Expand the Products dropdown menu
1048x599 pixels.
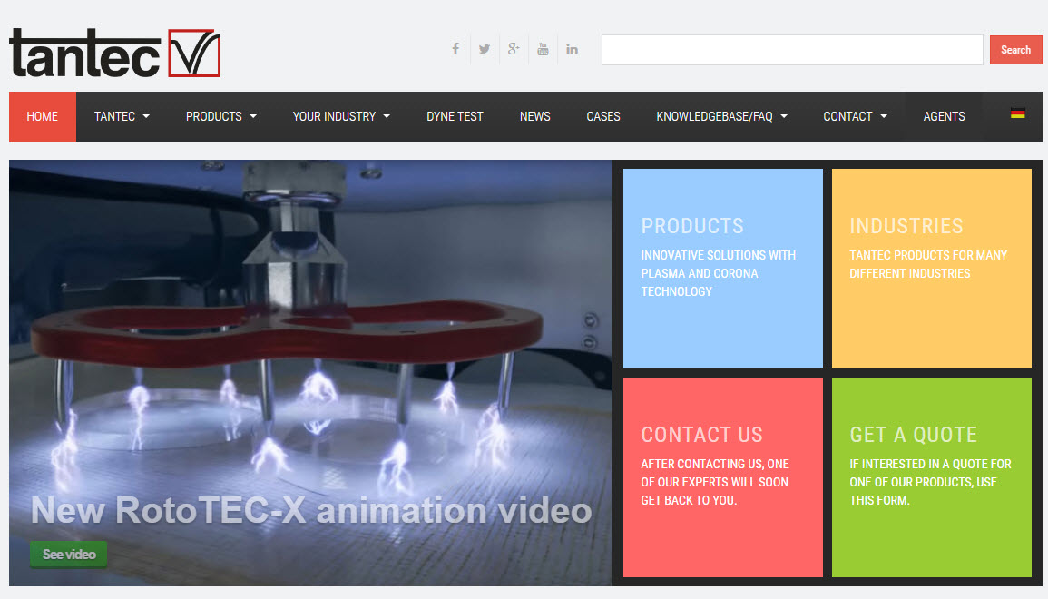221,116
